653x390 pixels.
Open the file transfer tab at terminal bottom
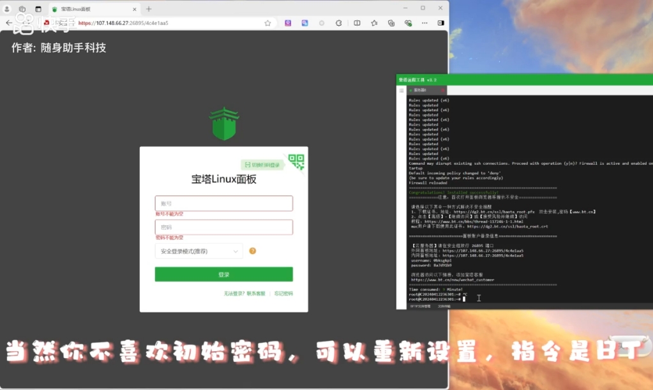(444, 306)
